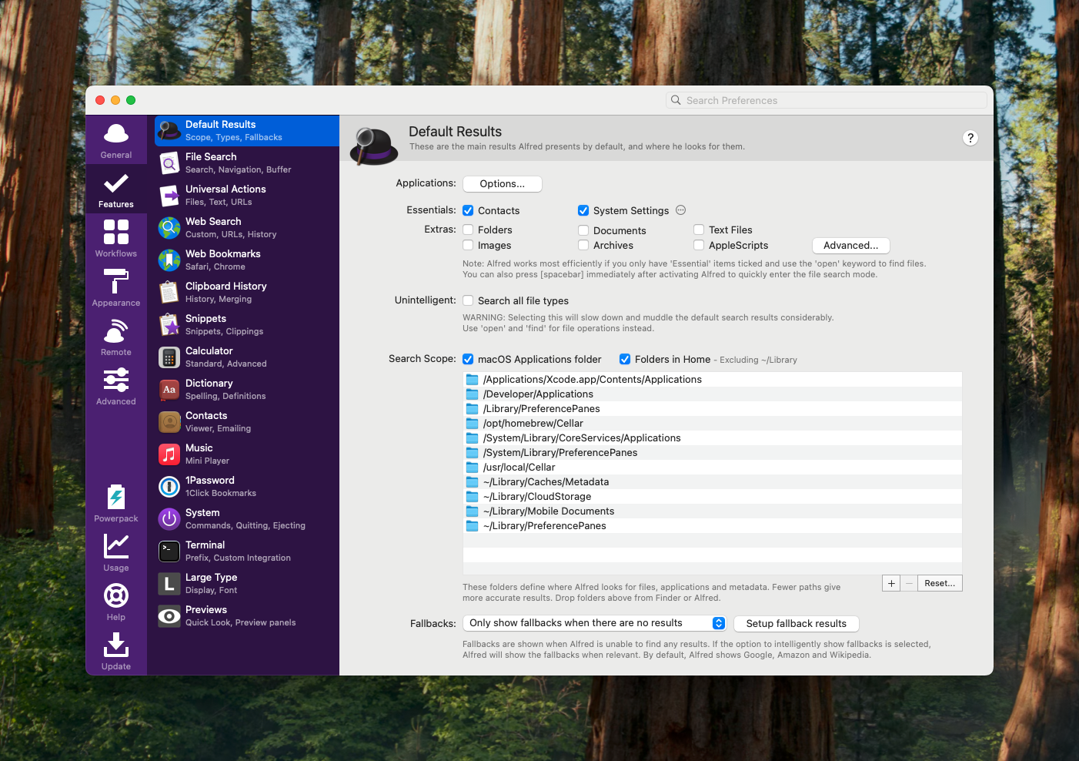
Task: Open the Appearance paint roller icon
Action: coord(116,282)
